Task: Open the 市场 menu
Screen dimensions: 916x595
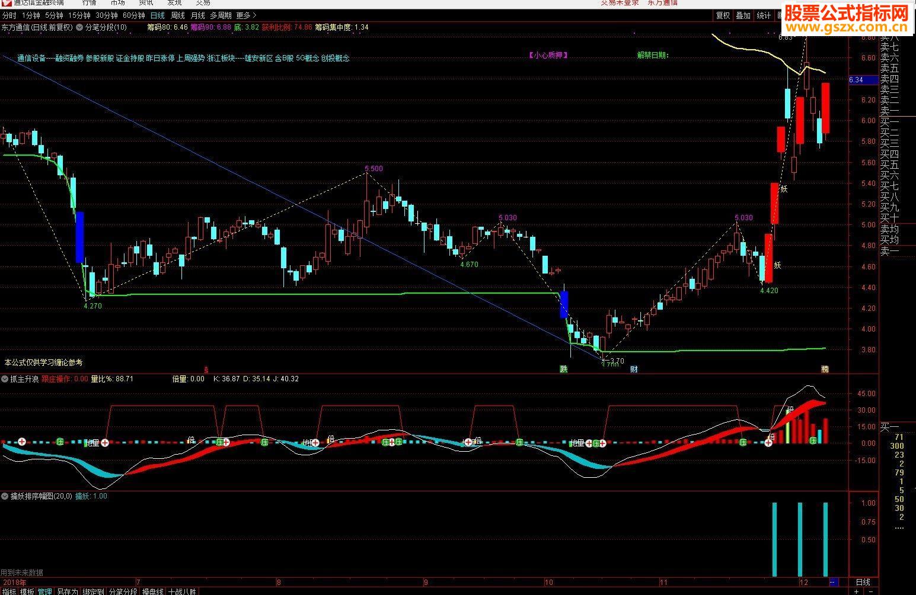Action: coord(117,2)
